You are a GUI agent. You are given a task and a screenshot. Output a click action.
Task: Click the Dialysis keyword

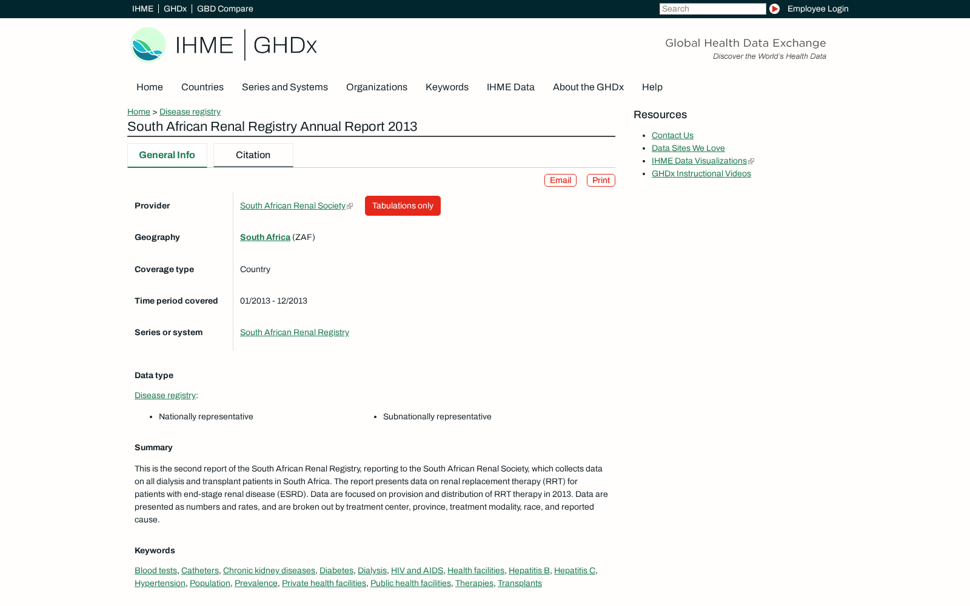tap(372, 571)
